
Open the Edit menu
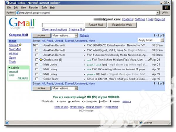click(16, 8)
